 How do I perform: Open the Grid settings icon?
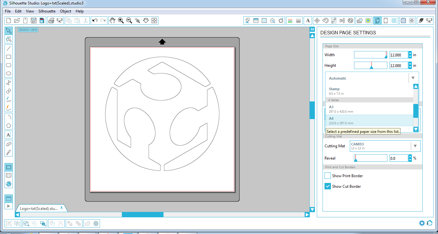(x=394, y=21)
